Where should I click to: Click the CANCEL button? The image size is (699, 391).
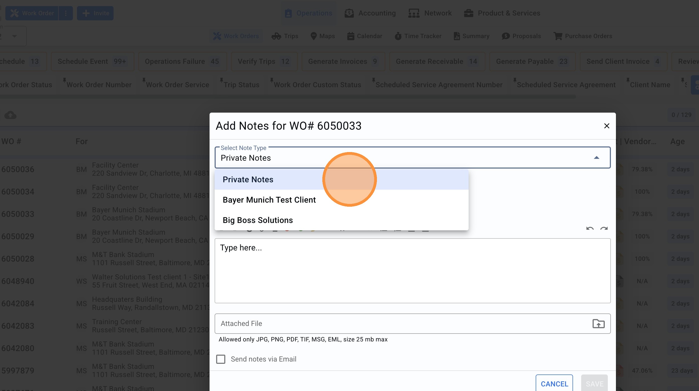point(554,384)
